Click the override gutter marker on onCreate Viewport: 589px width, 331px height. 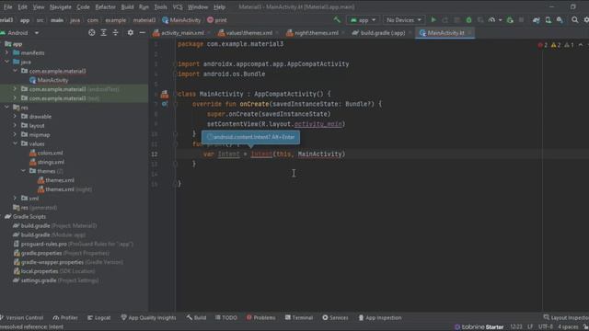tap(165, 104)
